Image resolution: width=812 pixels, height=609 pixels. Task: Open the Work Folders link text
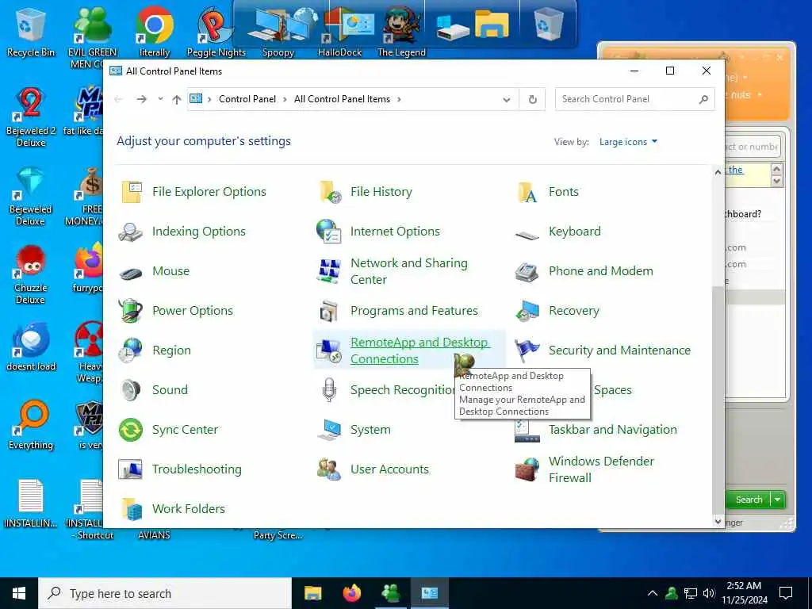pyautogui.click(x=189, y=509)
